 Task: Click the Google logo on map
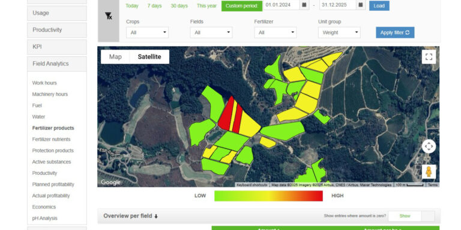pyautogui.click(x=110, y=182)
